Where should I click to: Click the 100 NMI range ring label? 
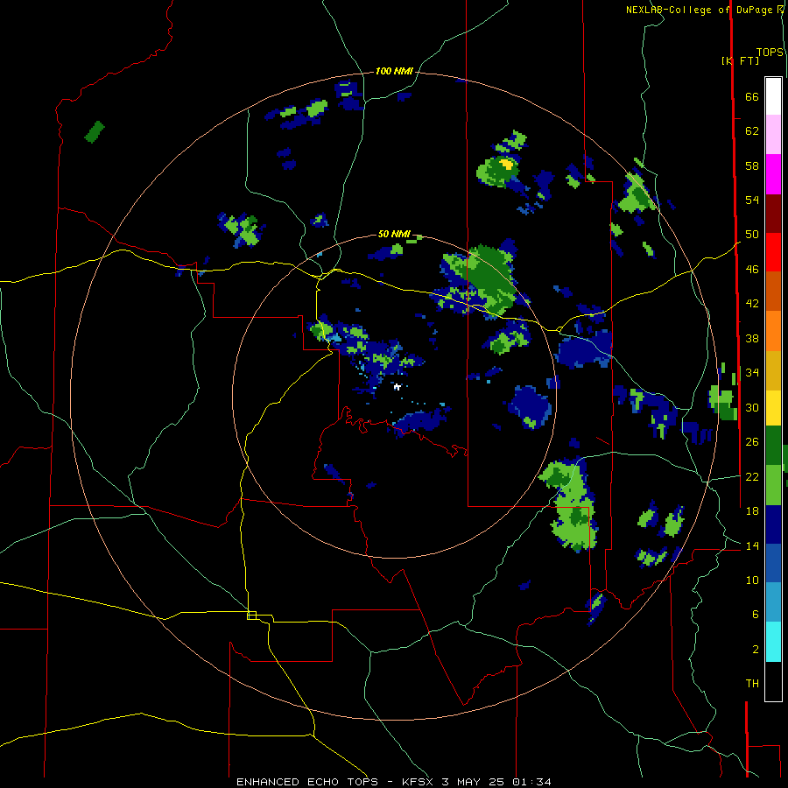click(394, 72)
